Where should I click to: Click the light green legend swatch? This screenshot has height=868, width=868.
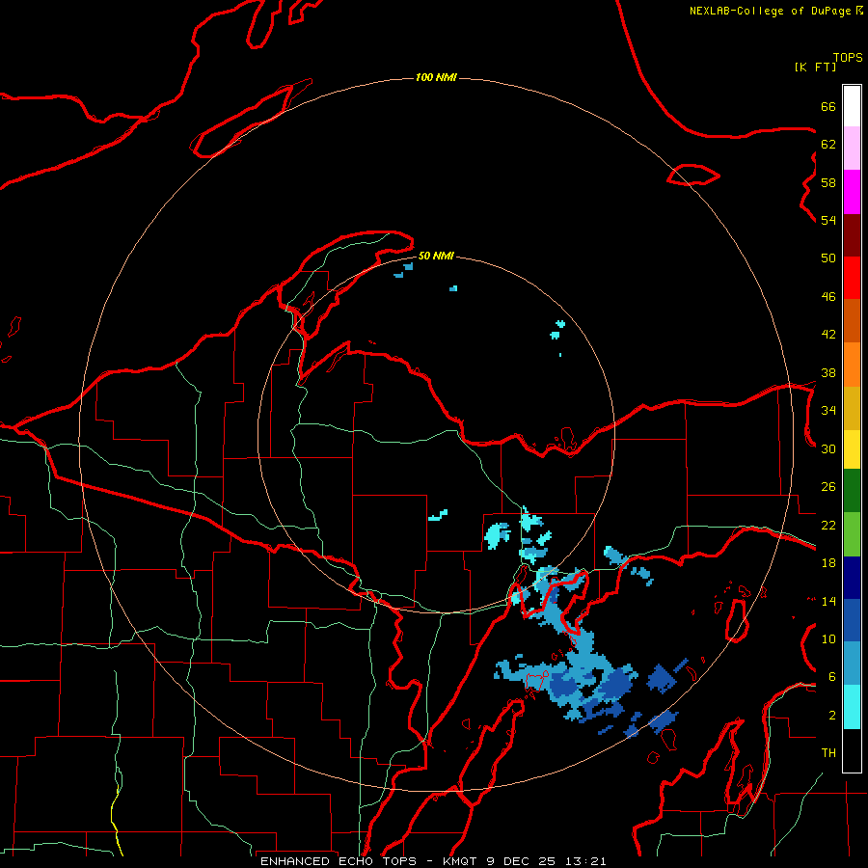click(852, 534)
